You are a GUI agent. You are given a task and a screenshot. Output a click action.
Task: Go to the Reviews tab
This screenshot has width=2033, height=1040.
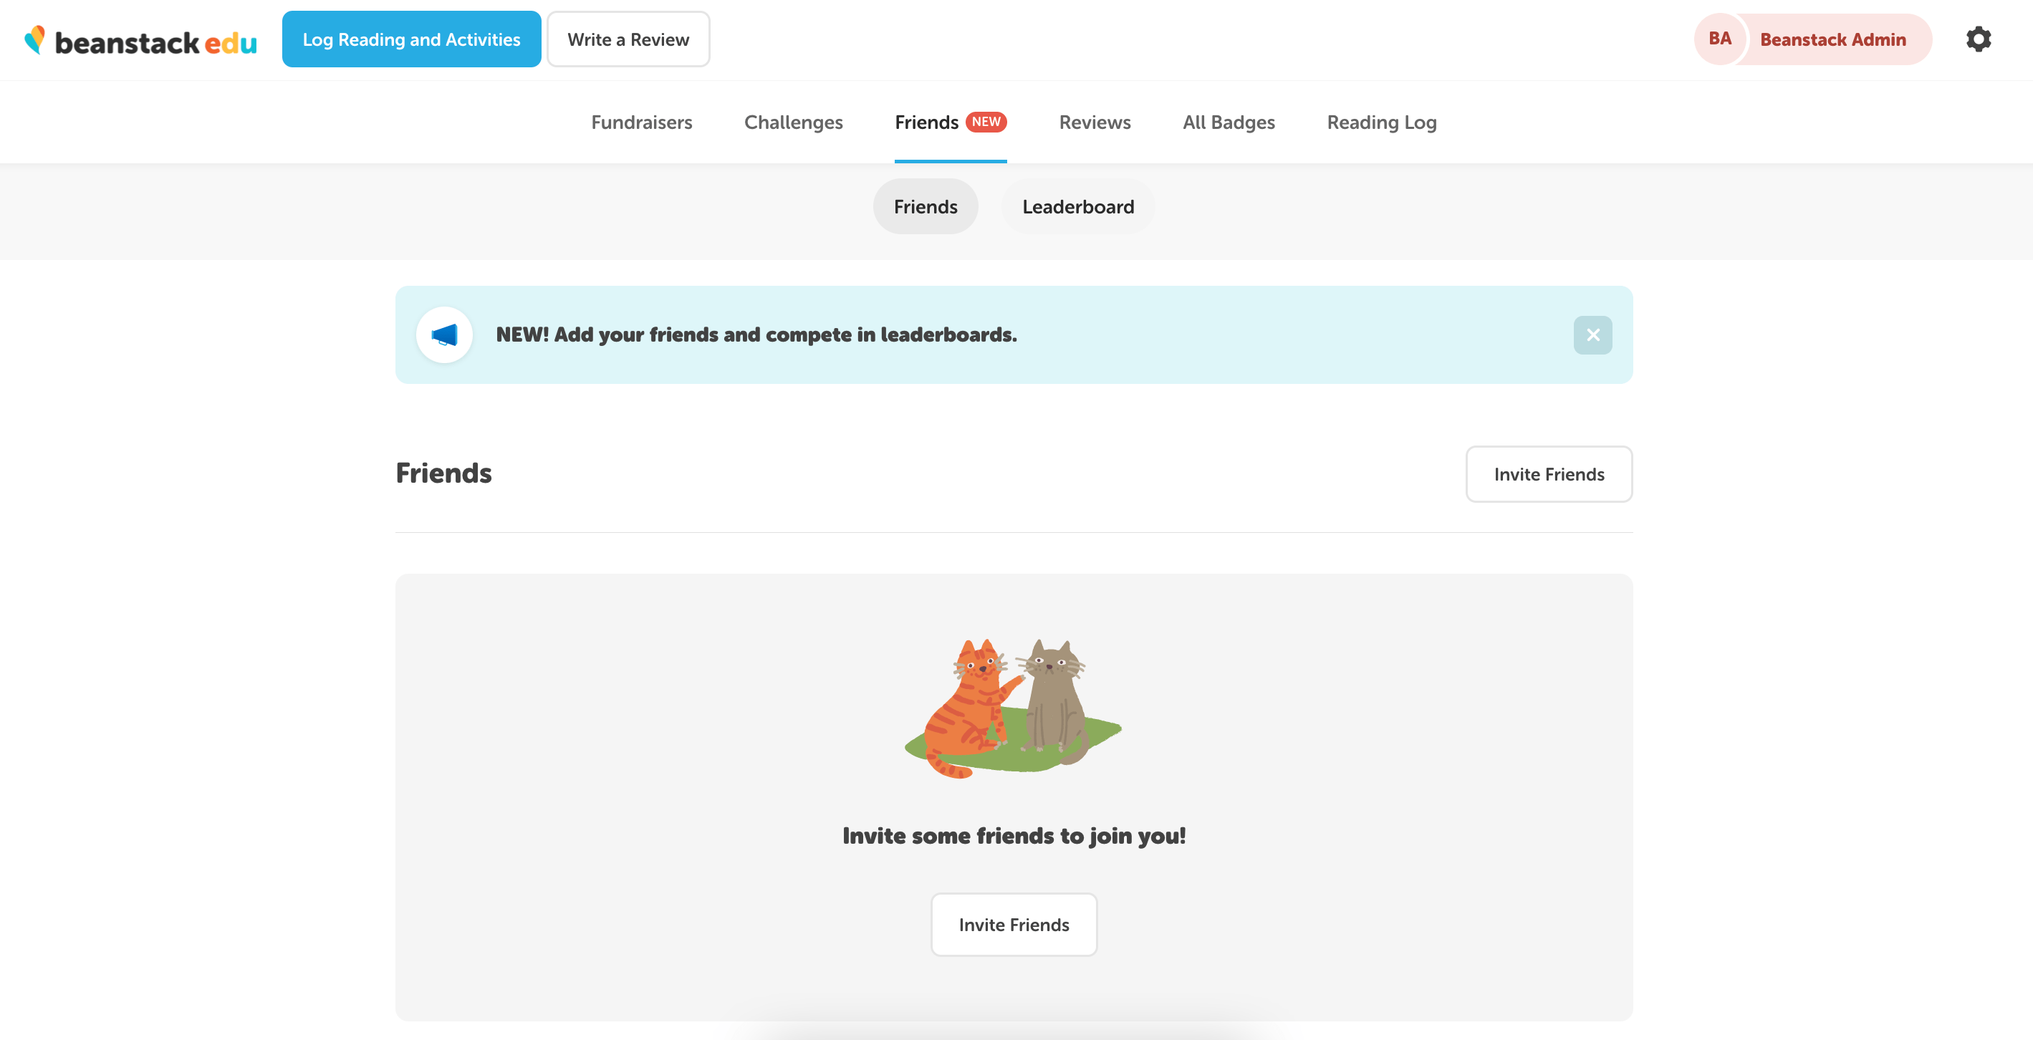coord(1095,122)
